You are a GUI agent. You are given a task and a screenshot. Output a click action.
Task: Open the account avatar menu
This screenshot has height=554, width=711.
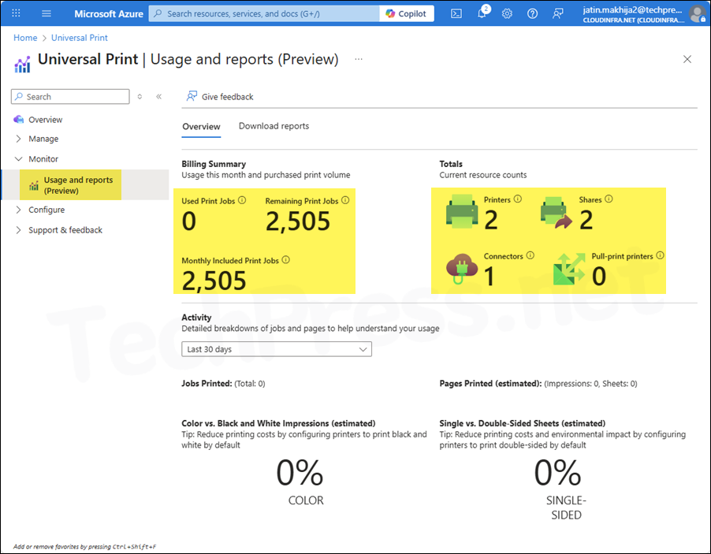[x=697, y=13]
